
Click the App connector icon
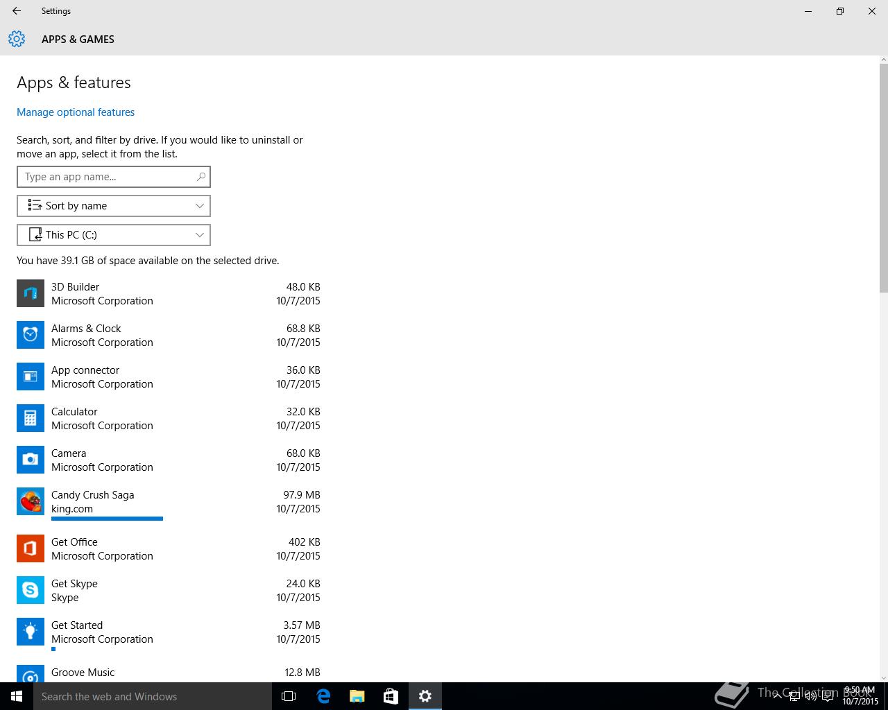[31, 376]
